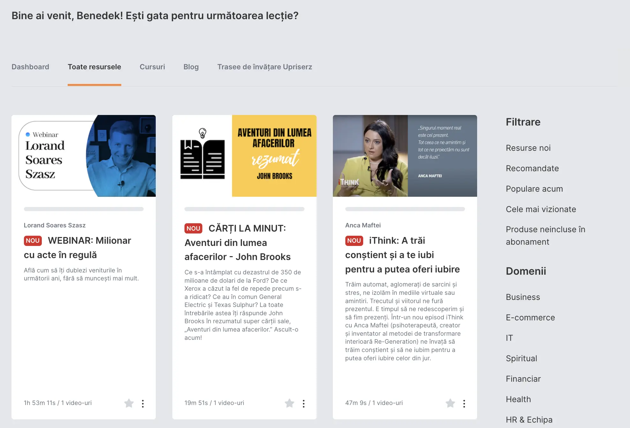The width and height of the screenshot is (630, 428).
Task: Click the progress bar on the iThink card
Action: point(405,209)
